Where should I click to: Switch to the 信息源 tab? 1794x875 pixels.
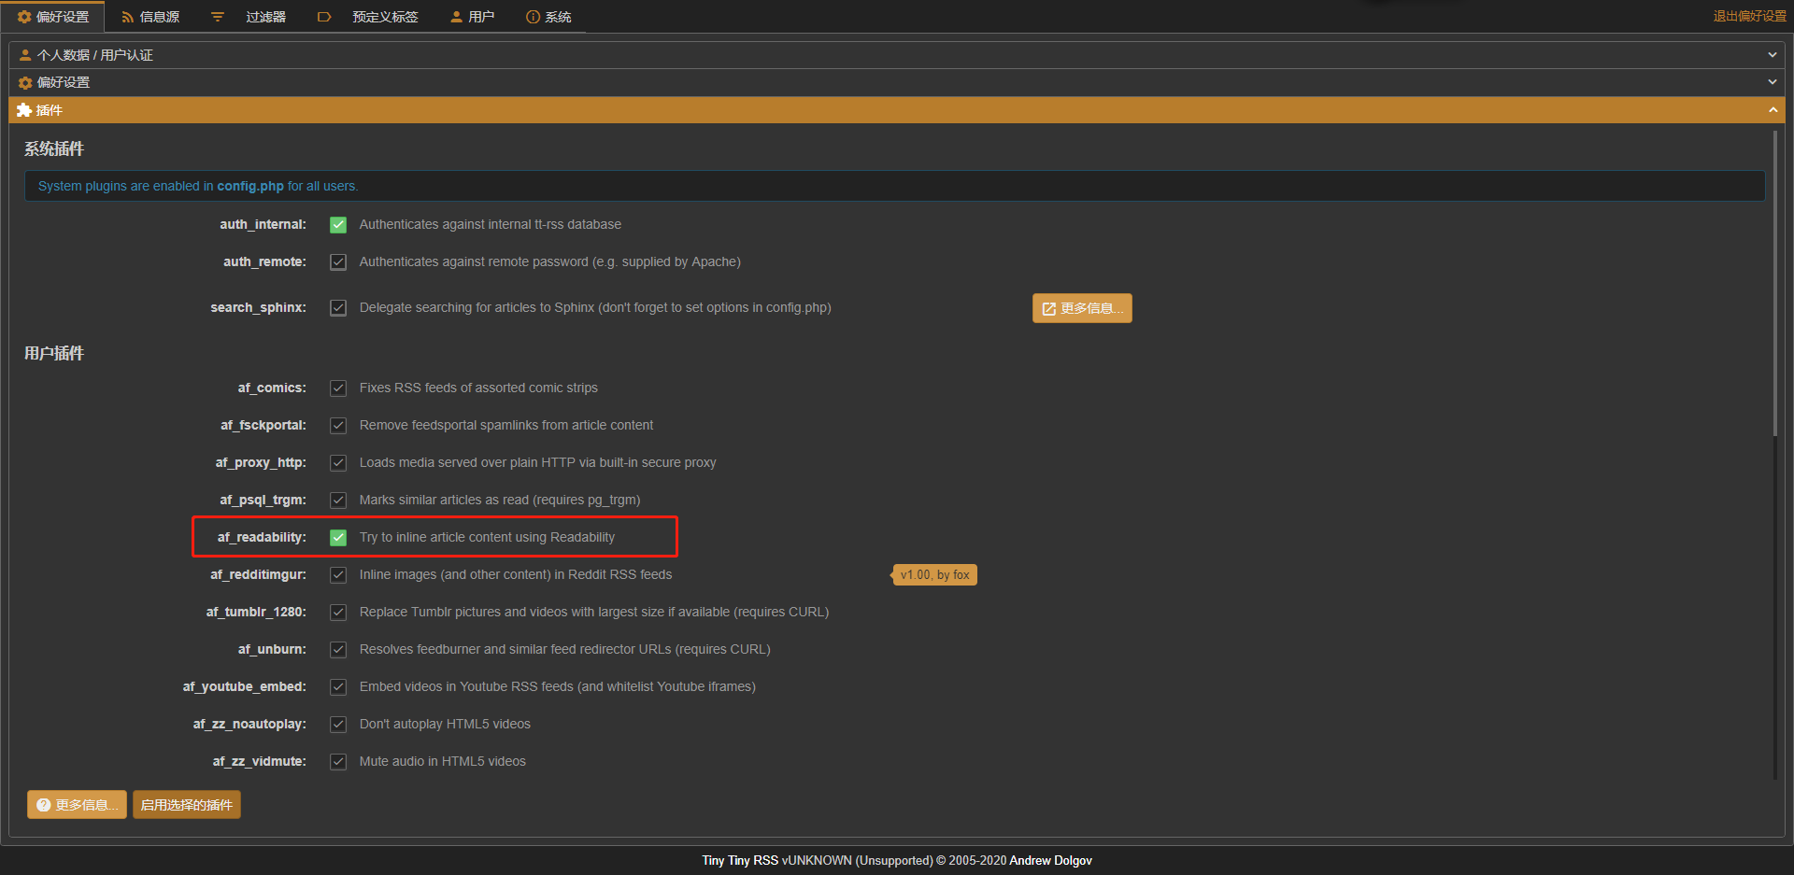pyautogui.click(x=150, y=17)
